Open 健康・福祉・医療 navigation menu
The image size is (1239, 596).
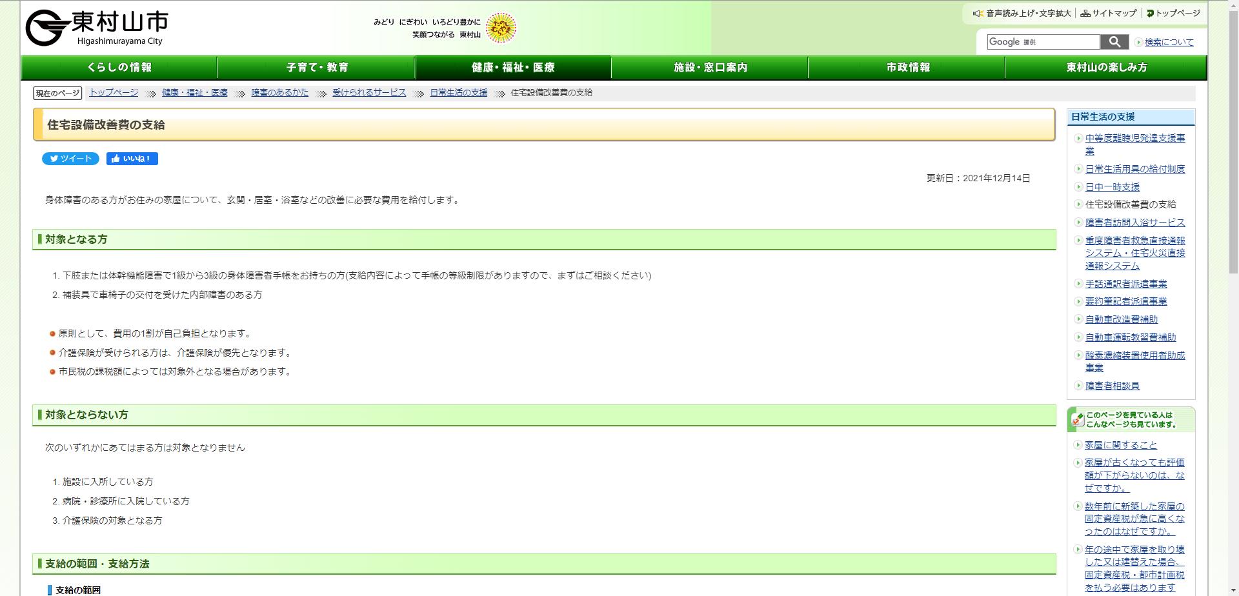click(x=513, y=67)
